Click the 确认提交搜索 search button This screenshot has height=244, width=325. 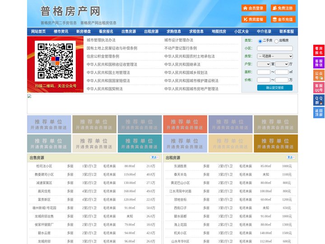275,88
